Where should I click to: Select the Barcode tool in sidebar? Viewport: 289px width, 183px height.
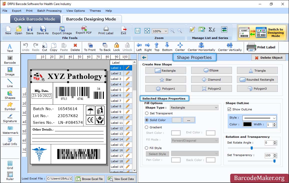[x=10, y=60]
